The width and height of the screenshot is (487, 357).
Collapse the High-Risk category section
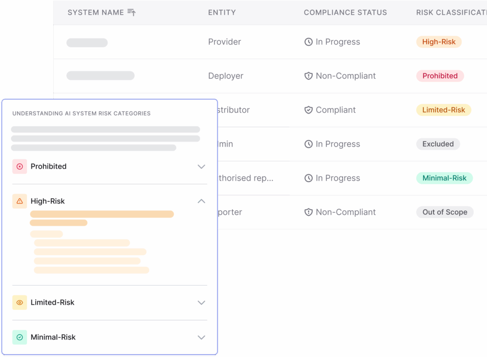tap(201, 201)
